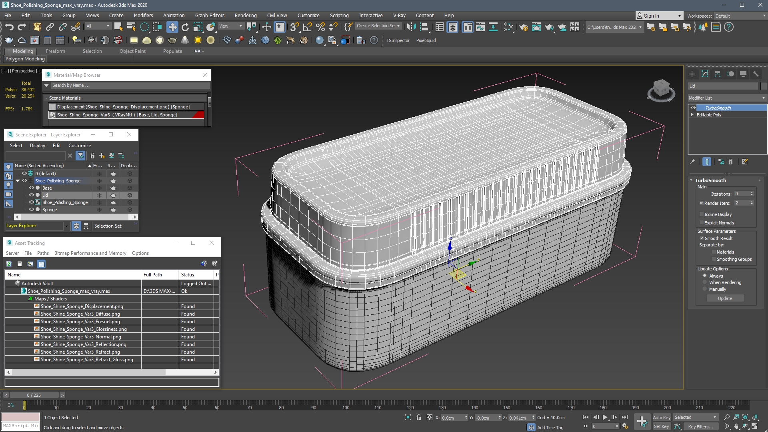The width and height of the screenshot is (768, 432).
Task: Open the Hierarchy command panel tab
Action: [x=718, y=74]
